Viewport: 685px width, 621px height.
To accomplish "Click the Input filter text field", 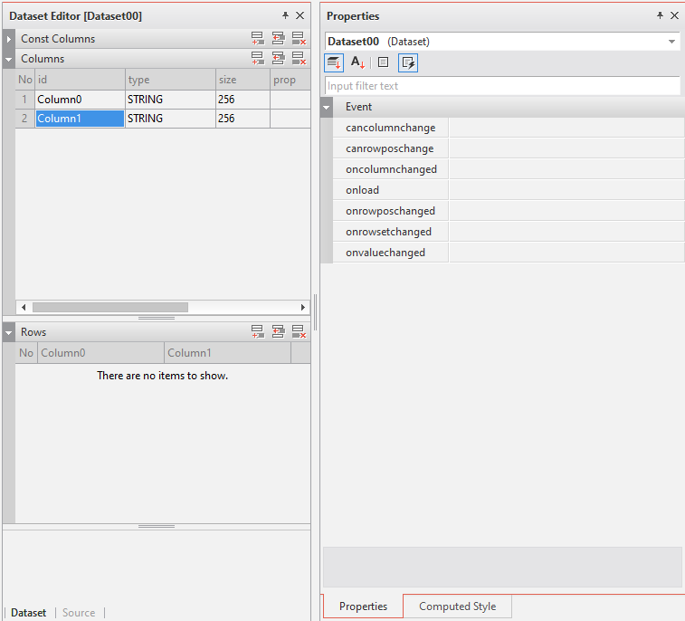I will 502,86.
